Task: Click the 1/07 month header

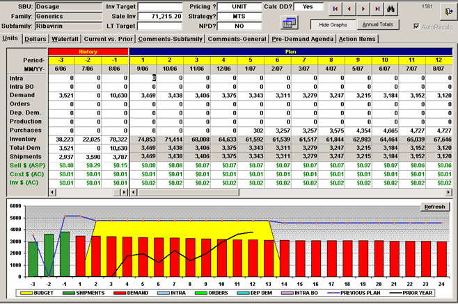Action: [251, 69]
